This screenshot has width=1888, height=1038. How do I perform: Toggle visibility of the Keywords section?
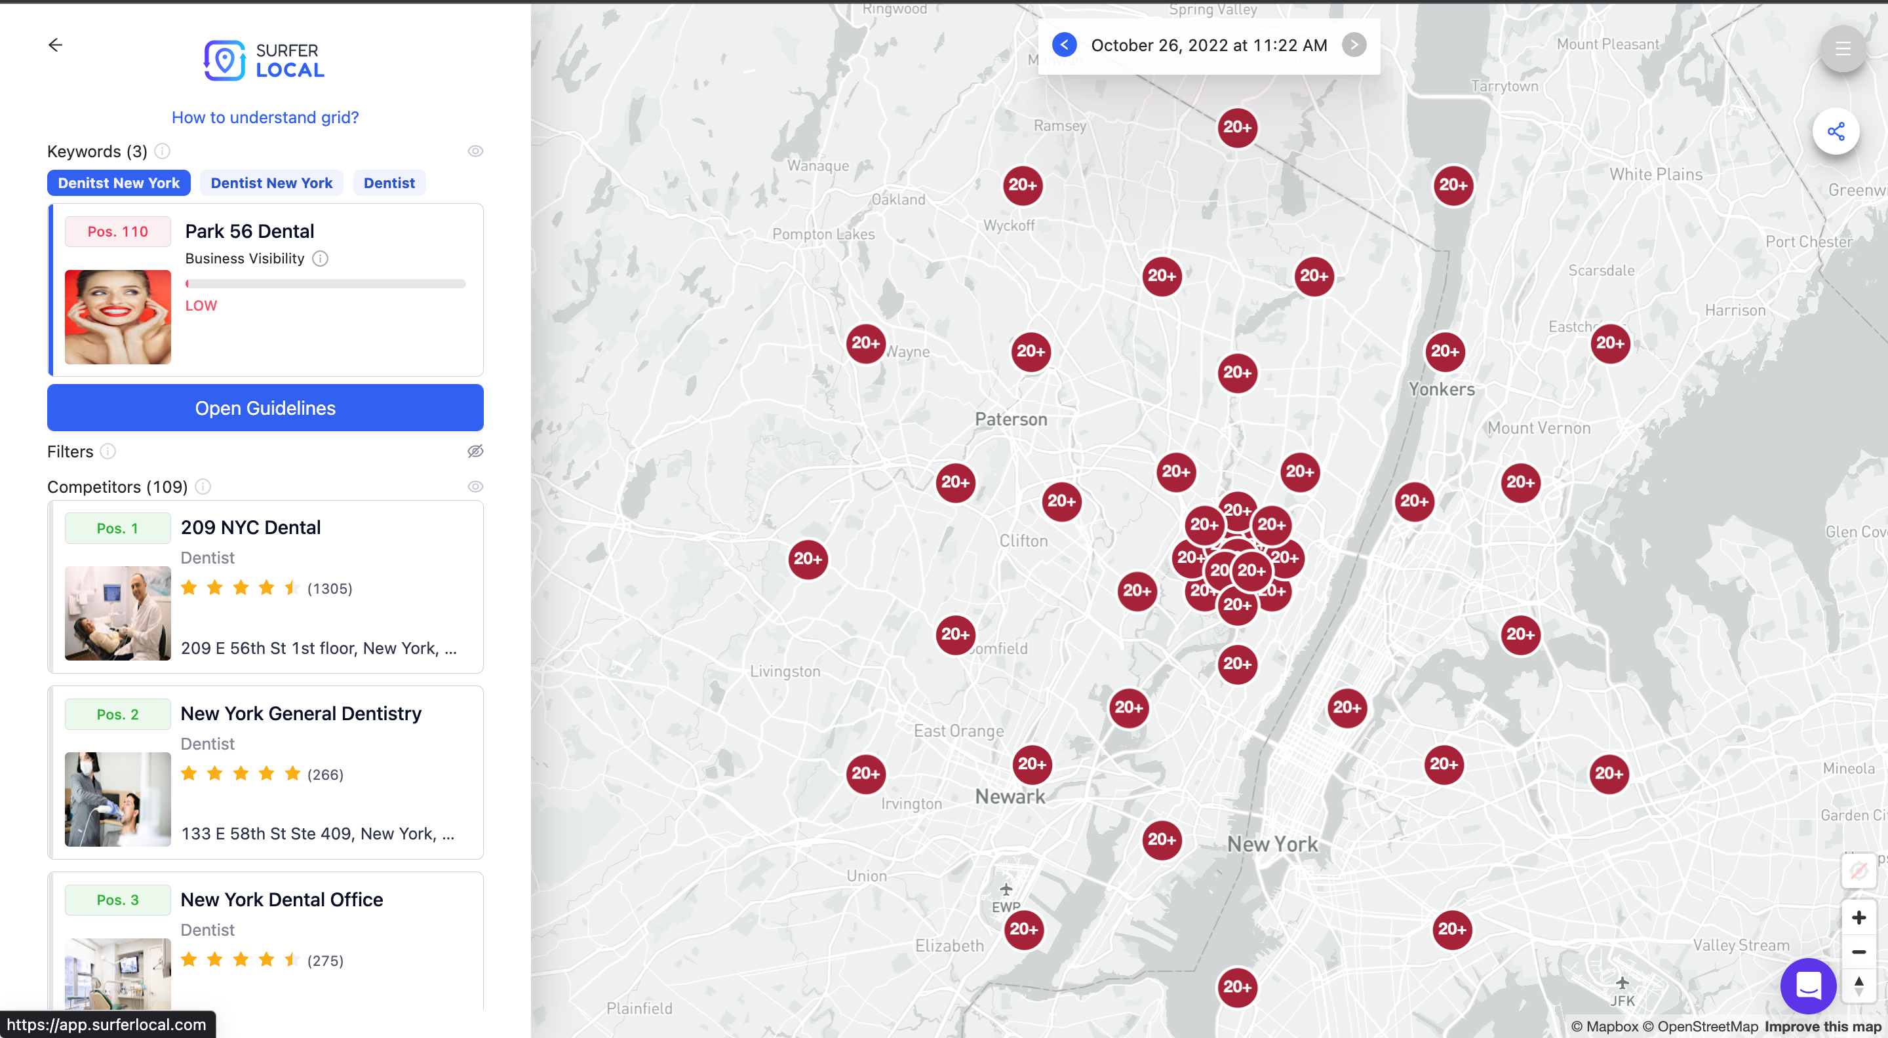point(476,151)
